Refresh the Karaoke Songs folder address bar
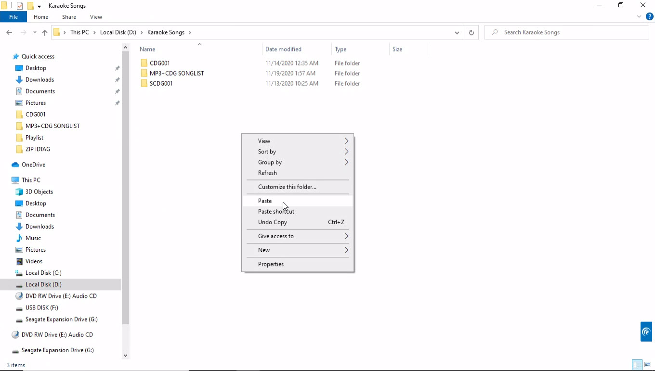The height and width of the screenshot is (371, 655). tap(471, 32)
